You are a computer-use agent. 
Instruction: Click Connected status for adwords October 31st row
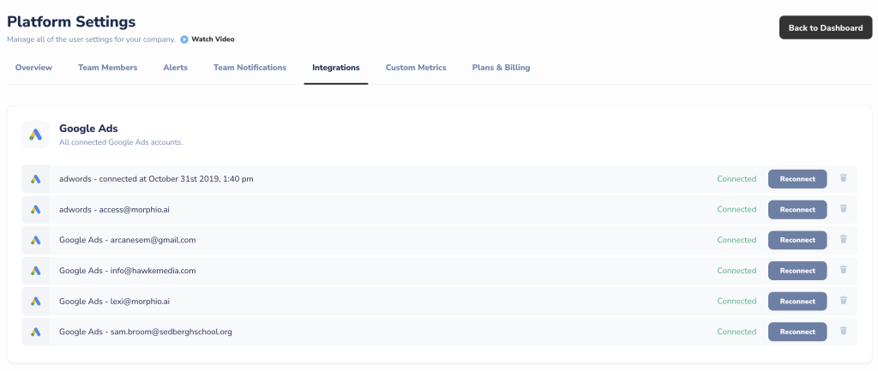pyautogui.click(x=737, y=179)
